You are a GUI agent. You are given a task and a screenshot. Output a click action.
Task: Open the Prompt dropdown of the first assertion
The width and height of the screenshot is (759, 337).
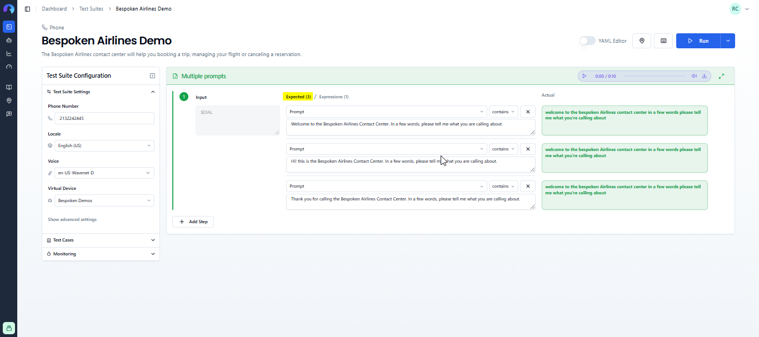click(386, 112)
